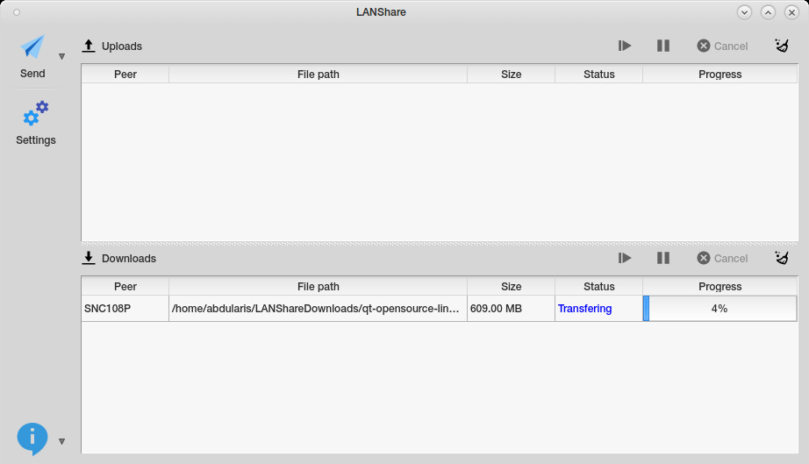The height and width of the screenshot is (464, 809).
Task: Click the Transfering status cell
Action: pyautogui.click(x=599, y=308)
